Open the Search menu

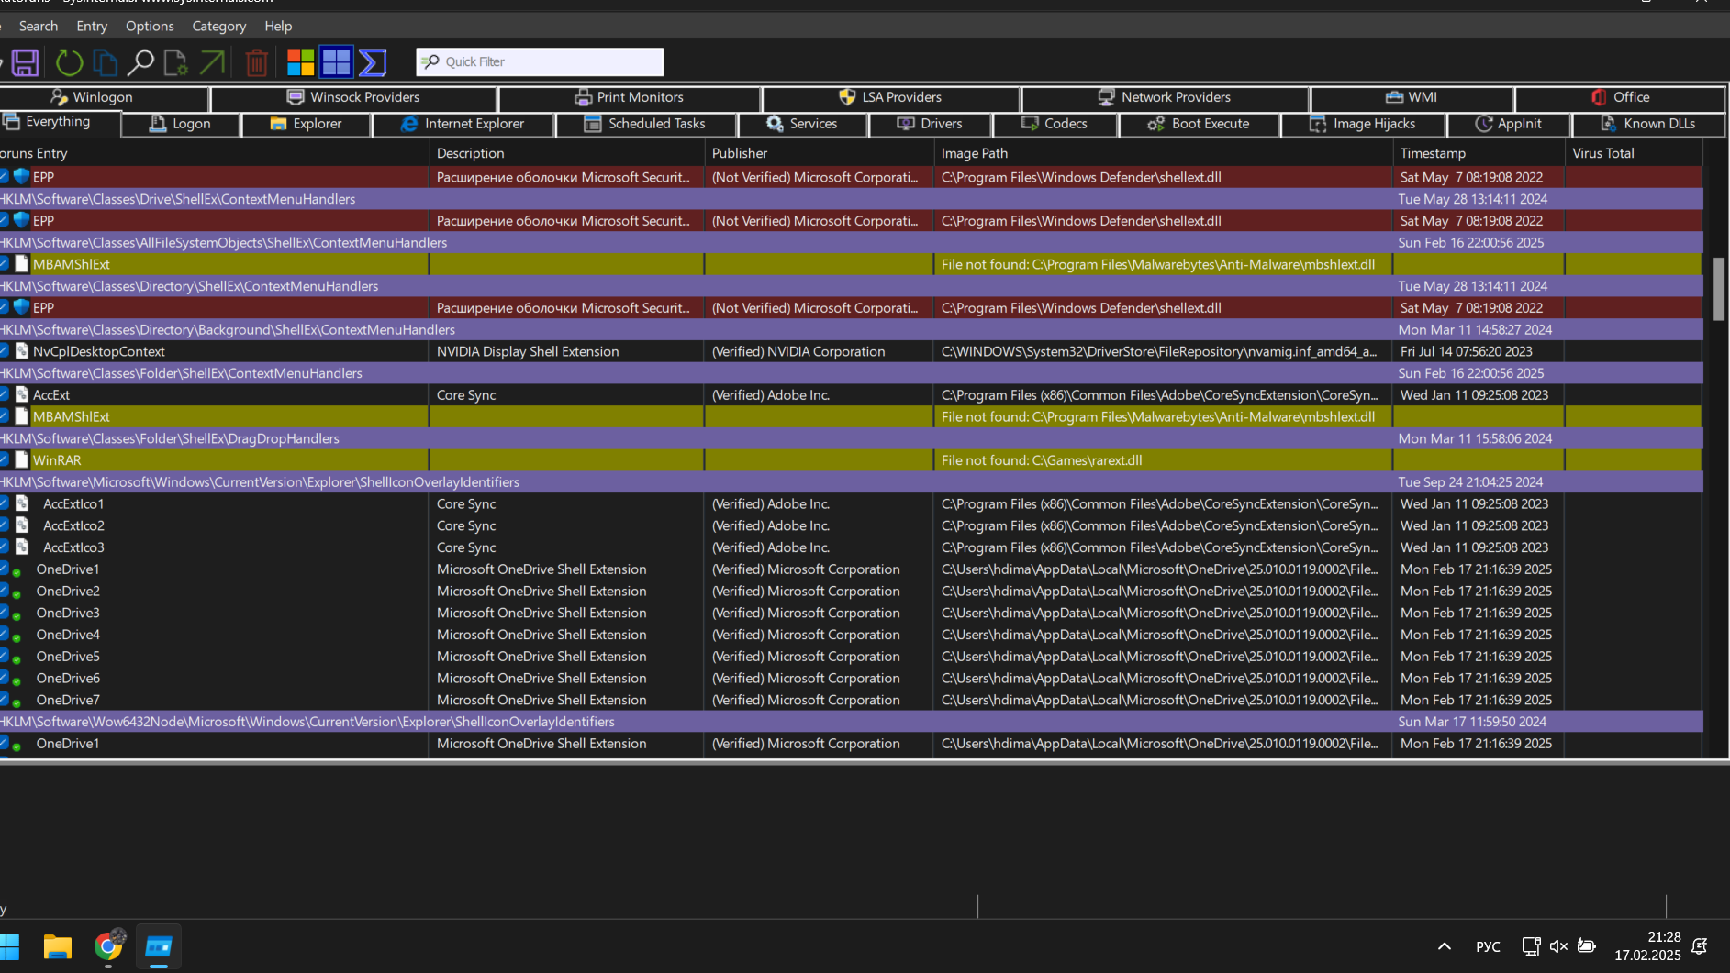click(39, 26)
